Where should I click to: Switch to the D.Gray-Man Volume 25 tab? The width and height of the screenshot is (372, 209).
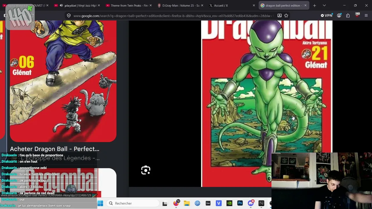180,6
